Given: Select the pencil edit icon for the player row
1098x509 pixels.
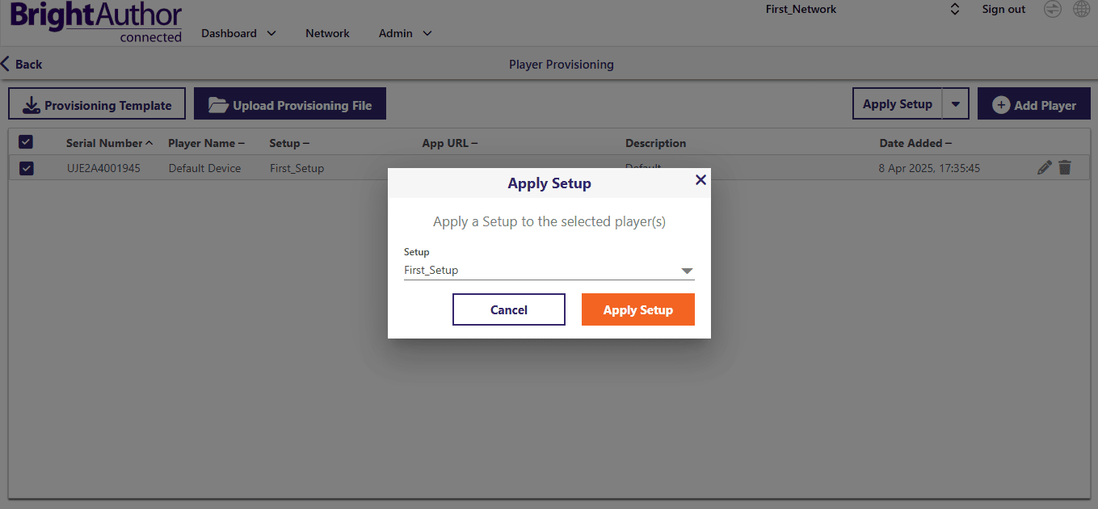Looking at the screenshot, I should pyautogui.click(x=1044, y=166).
